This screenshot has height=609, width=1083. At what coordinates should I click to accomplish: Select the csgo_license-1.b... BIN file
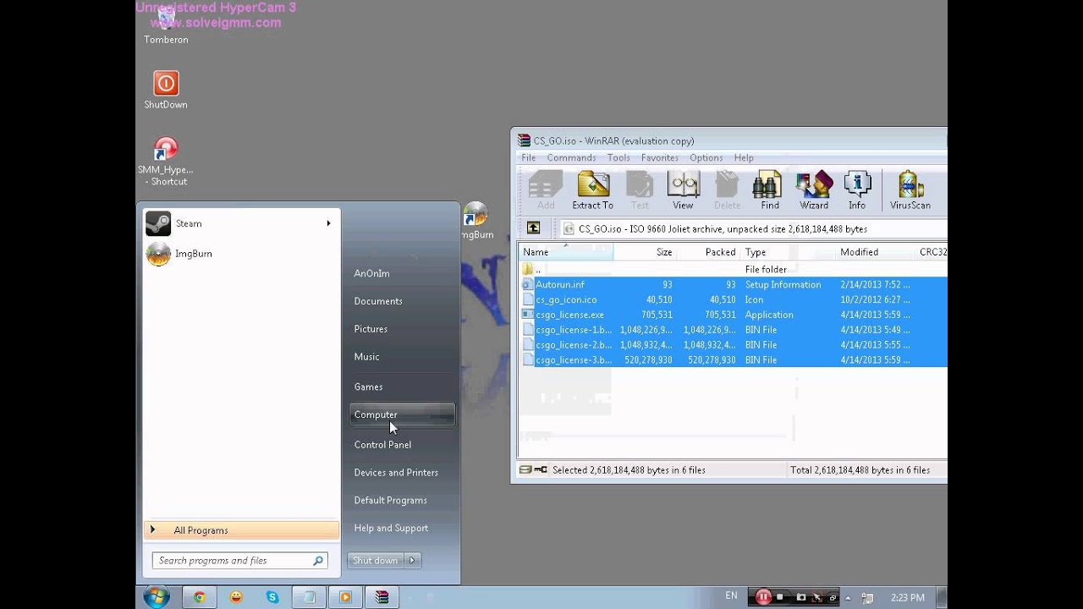tap(733, 330)
